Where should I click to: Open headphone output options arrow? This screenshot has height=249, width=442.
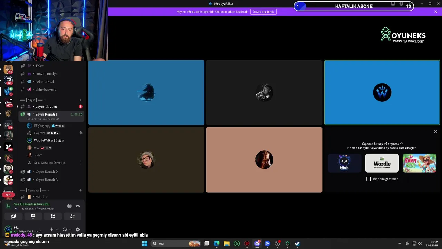point(70,229)
